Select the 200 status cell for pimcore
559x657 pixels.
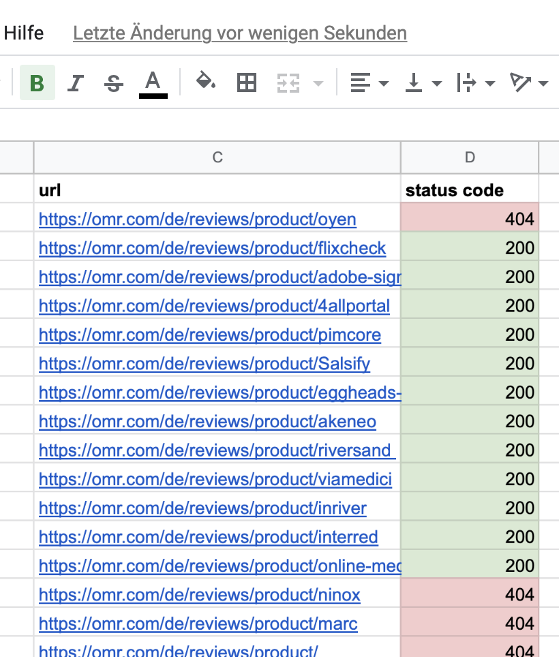point(470,333)
